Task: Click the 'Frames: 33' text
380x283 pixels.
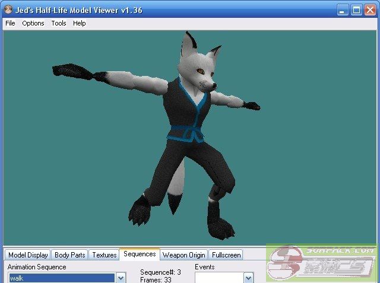Action: pos(156,280)
